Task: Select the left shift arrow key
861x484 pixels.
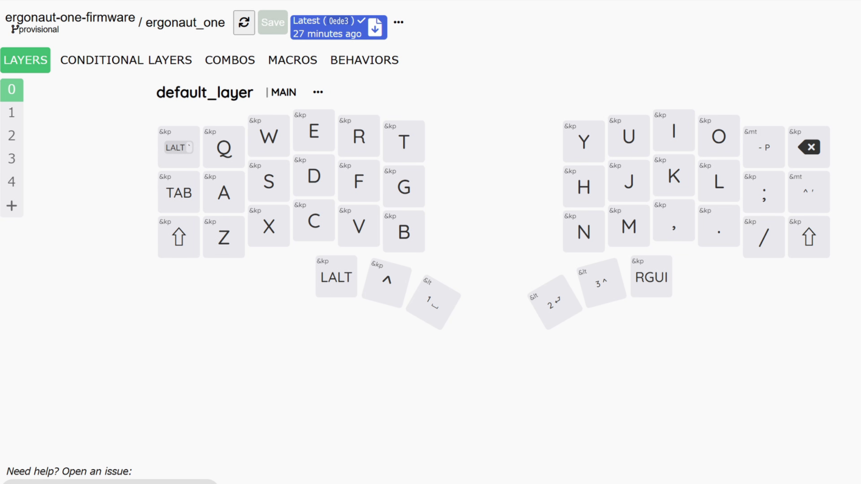Action: pyautogui.click(x=179, y=237)
